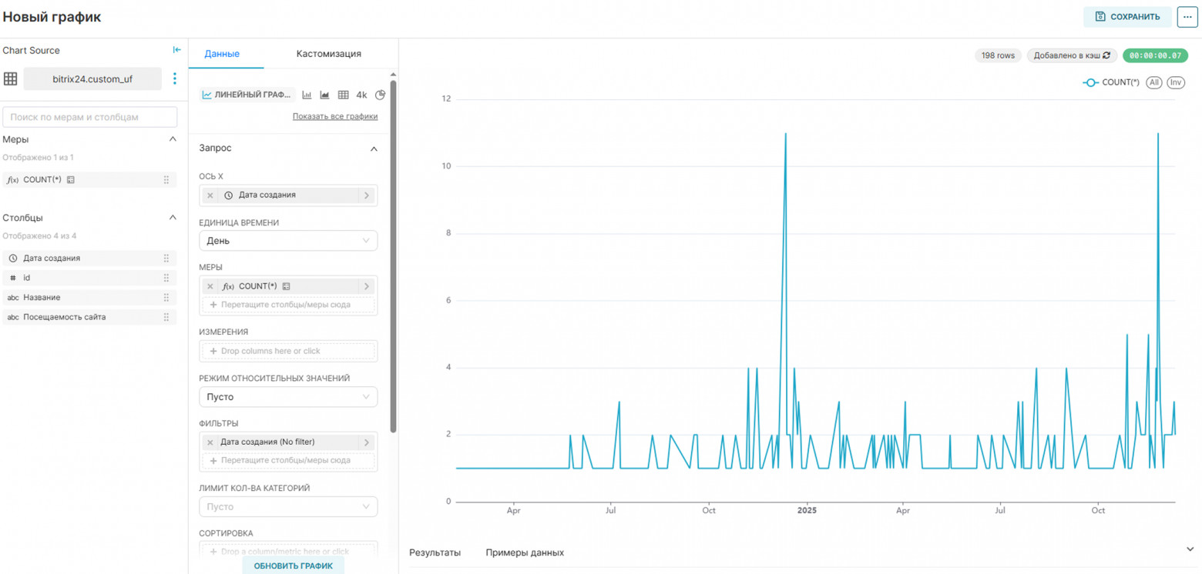Collapse the Chart Source side panel
Screen dimensions: 1202x574
tap(176, 50)
